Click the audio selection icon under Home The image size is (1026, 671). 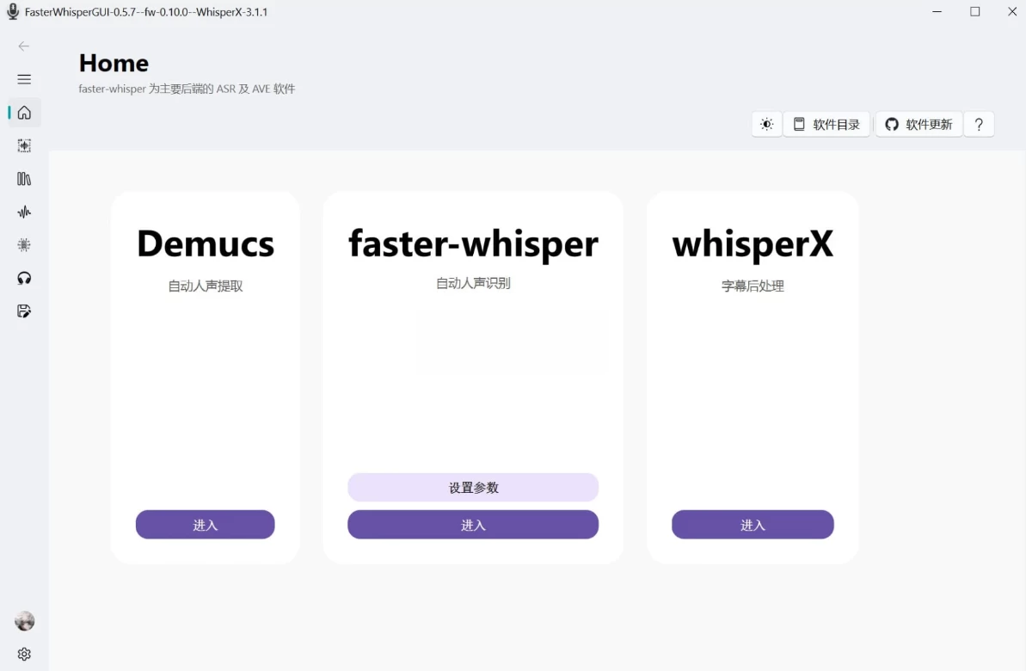click(x=24, y=146)
